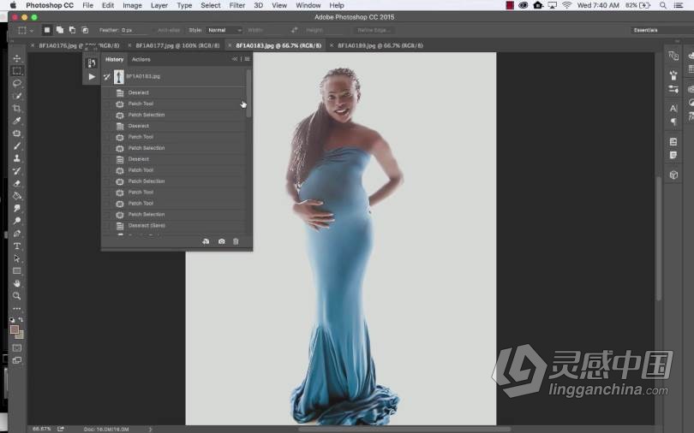Select the Brush tool

click(x=17, y=145)
